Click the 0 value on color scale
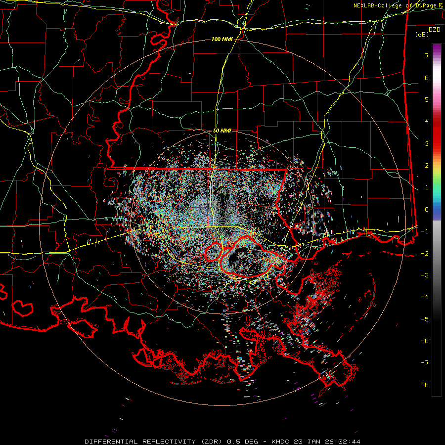Viewport: 445px width, 445px height. (427, 210)
